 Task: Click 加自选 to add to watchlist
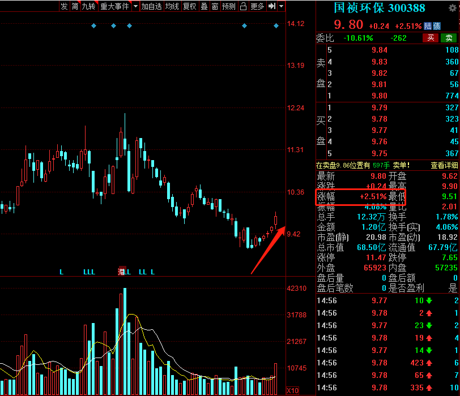pos(151,6)
